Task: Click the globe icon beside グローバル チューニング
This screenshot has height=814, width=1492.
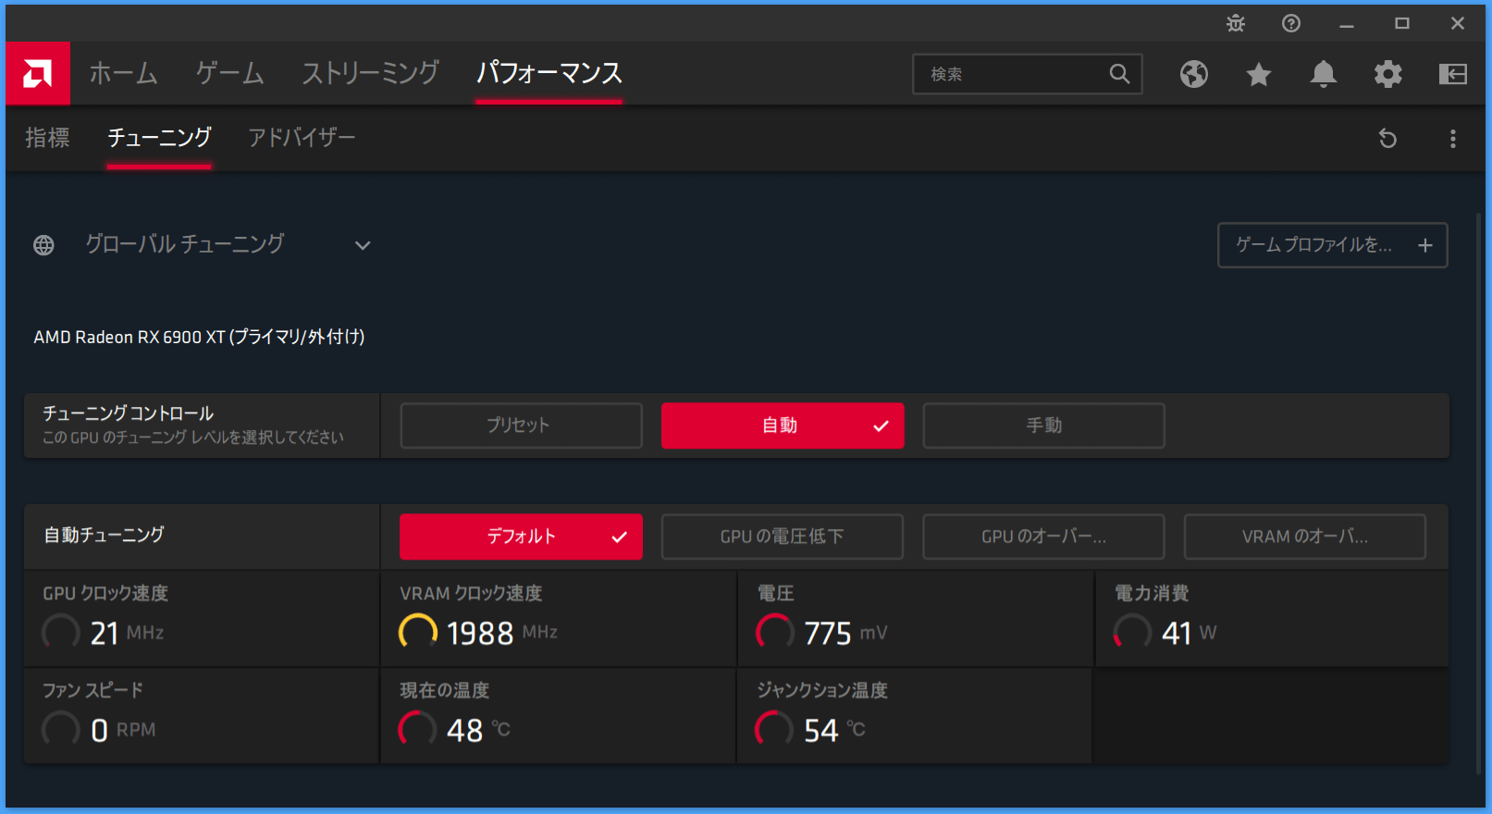Action: (43, 245)
